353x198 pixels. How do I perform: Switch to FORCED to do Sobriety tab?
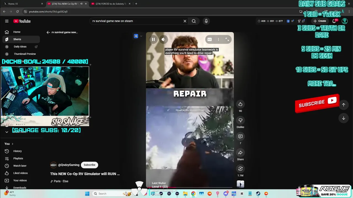pyautogui.click(x=110, y=4)
